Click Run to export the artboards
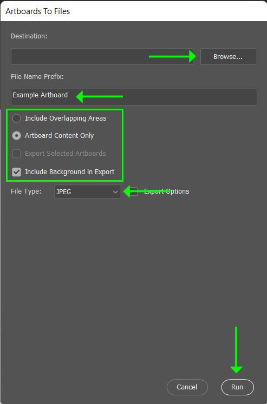This screenshot has height=404, width=267. point(237,387)
